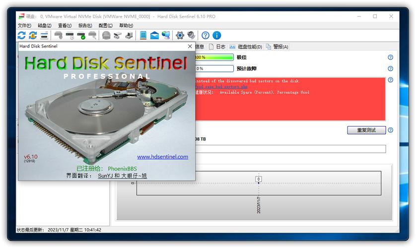
Task: Click the 0% 预计故障 progress bar
Action: [x=214, y=68]
